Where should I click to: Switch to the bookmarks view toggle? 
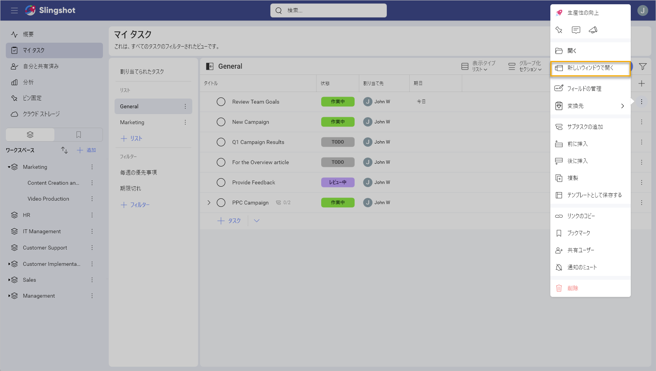(78, 135)
